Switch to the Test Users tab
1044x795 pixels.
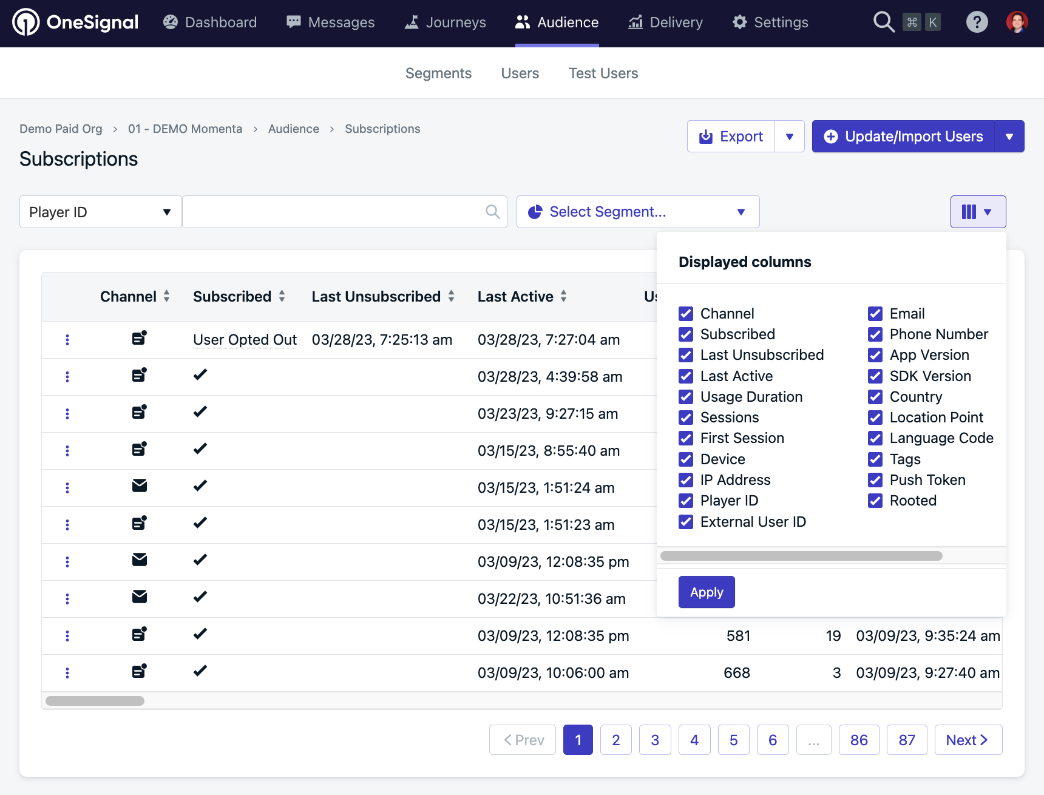tap(603, 73)
